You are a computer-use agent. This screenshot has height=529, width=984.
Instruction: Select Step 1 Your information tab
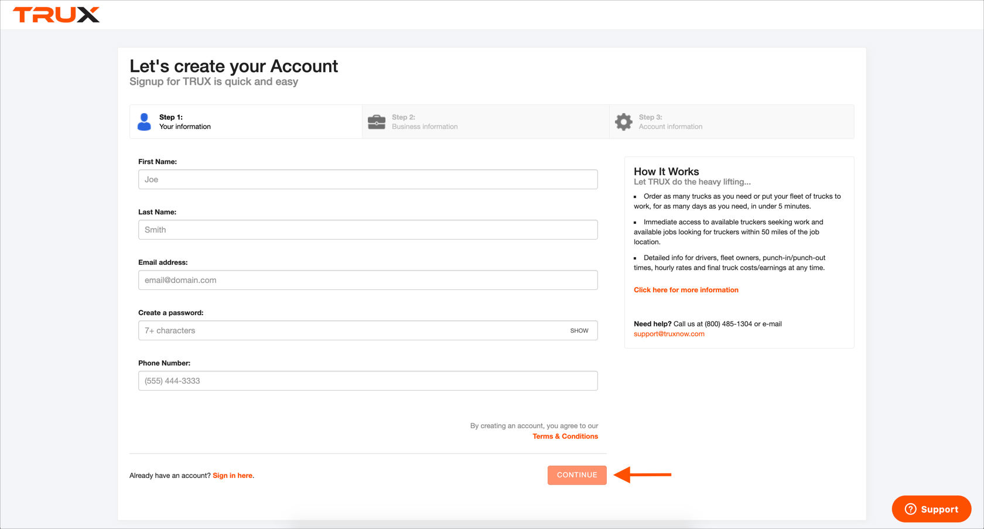(x=246, y=122)
